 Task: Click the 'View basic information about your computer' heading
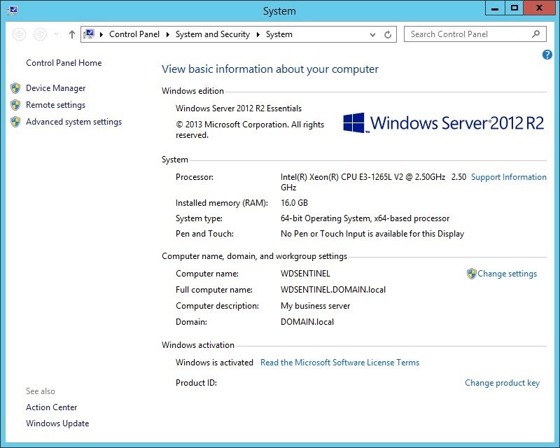click(x=270, y=69)
